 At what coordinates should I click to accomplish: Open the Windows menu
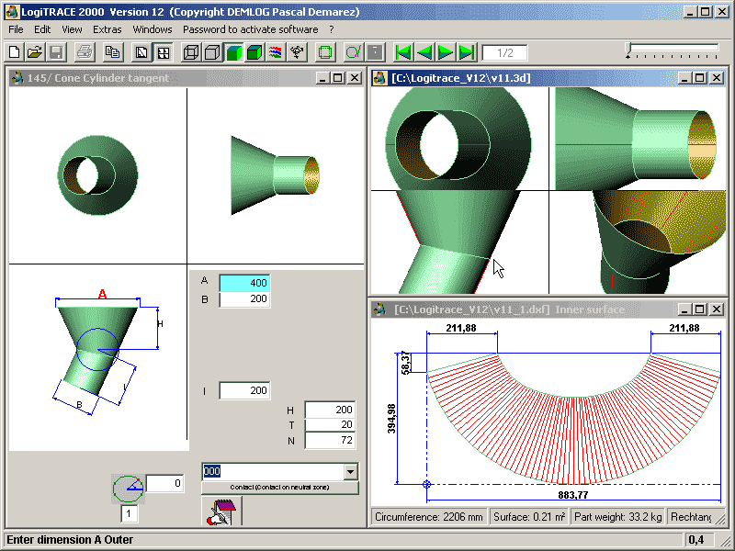coord(153,29)
